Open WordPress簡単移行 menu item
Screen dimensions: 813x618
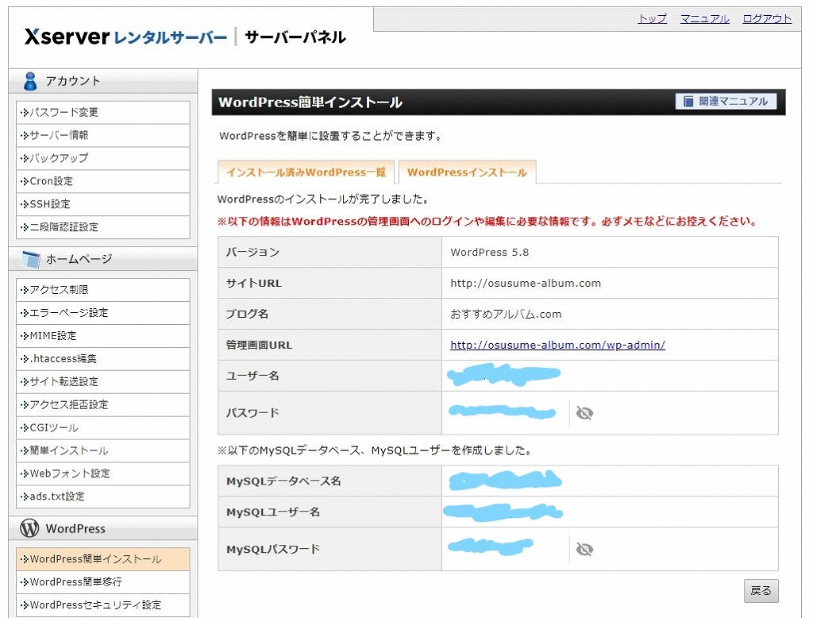102,581
